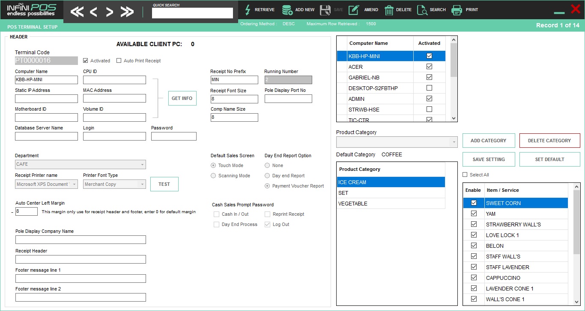The height and width of the screenshot is (311, 585).
Task: Click the Search magnifier icon
Action: (422, 10)
